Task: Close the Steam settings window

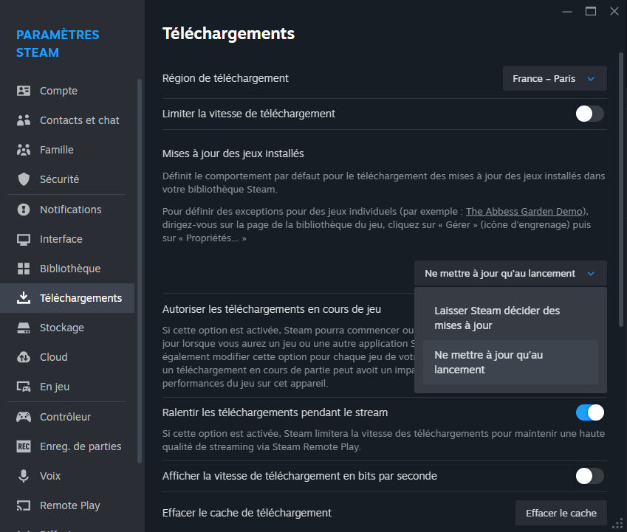Action: click(614, 11)
